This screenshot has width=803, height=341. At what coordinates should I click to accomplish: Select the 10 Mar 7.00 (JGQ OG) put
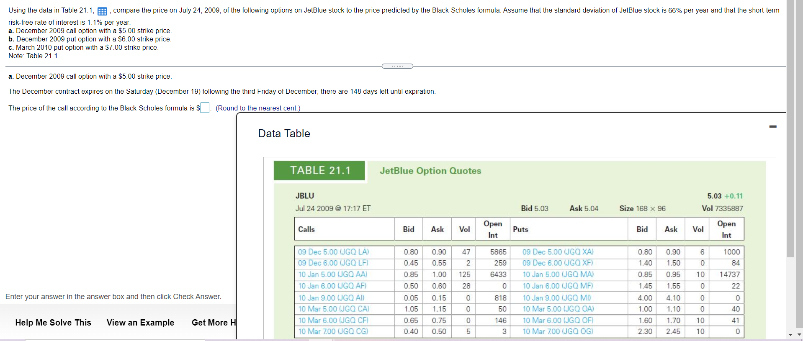coord(558,331)
